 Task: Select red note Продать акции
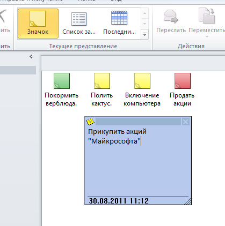click(x=182, y=90)
